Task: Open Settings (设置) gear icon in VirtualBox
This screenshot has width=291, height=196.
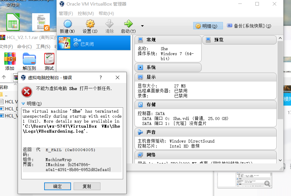Action: [90, 24]
